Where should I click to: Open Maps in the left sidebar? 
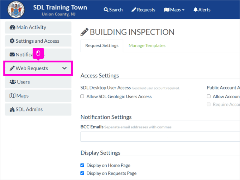click(38, 96)
